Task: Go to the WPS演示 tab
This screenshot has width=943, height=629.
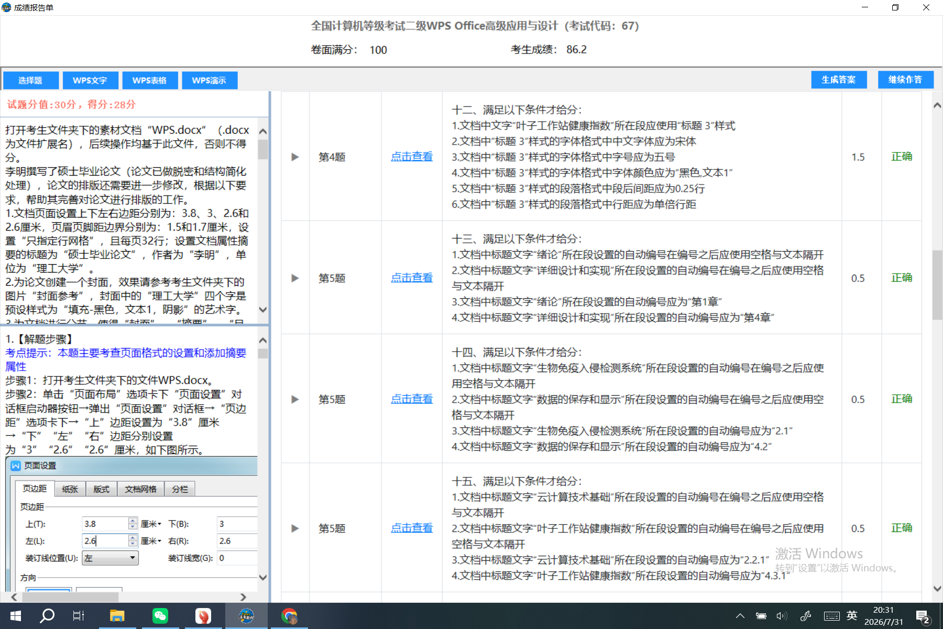Action: click(x=210, y=80)
